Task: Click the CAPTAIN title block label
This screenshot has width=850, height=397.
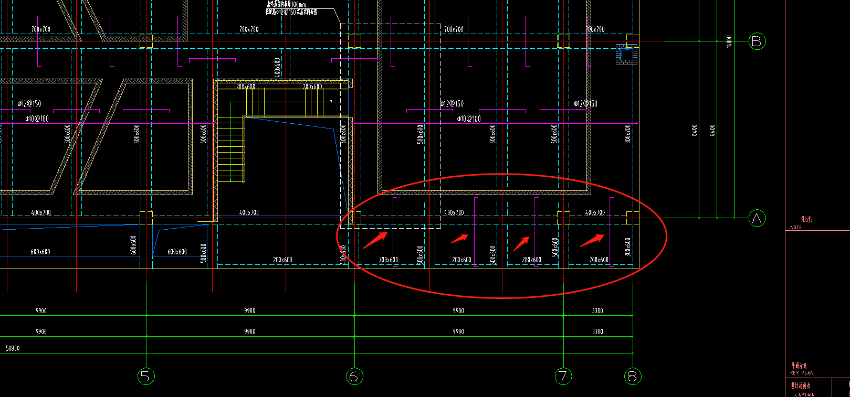Action: coord(805,394)
